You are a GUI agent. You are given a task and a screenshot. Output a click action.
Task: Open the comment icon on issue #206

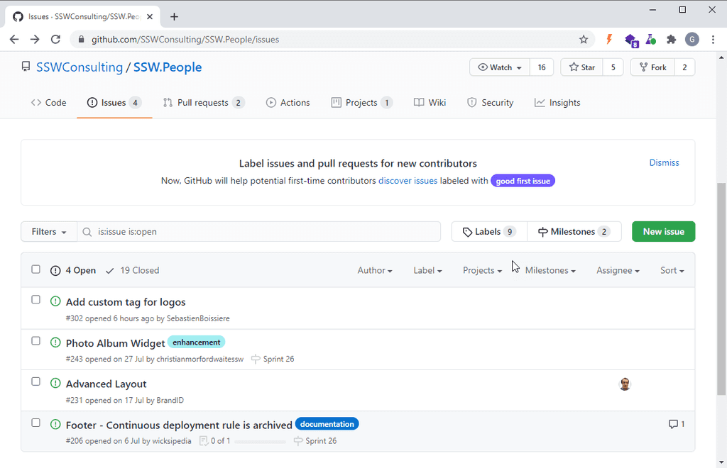[x=672, y=423]
